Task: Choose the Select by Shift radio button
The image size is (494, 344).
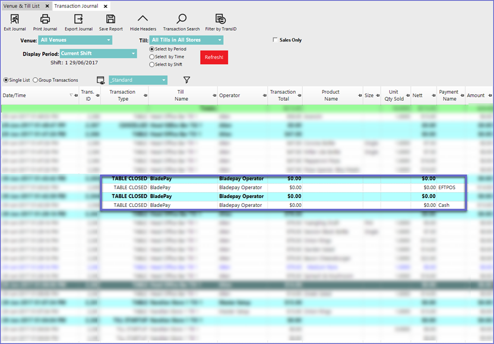Action: click(152, 65)
